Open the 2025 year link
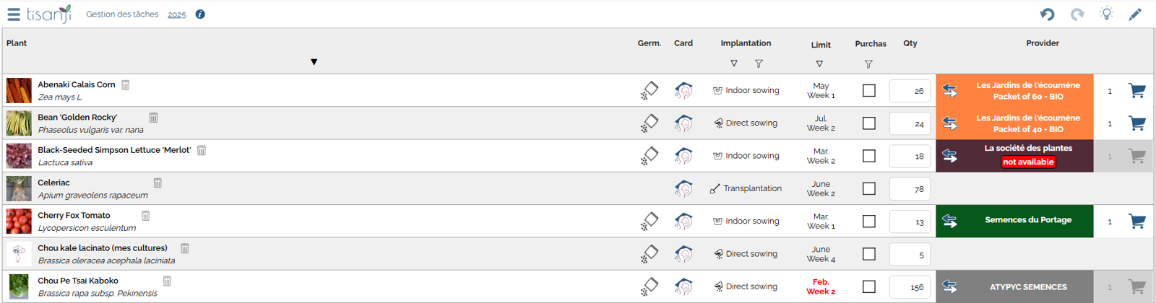The height and width of the screenshot is (303, 1156). (177, 14)
